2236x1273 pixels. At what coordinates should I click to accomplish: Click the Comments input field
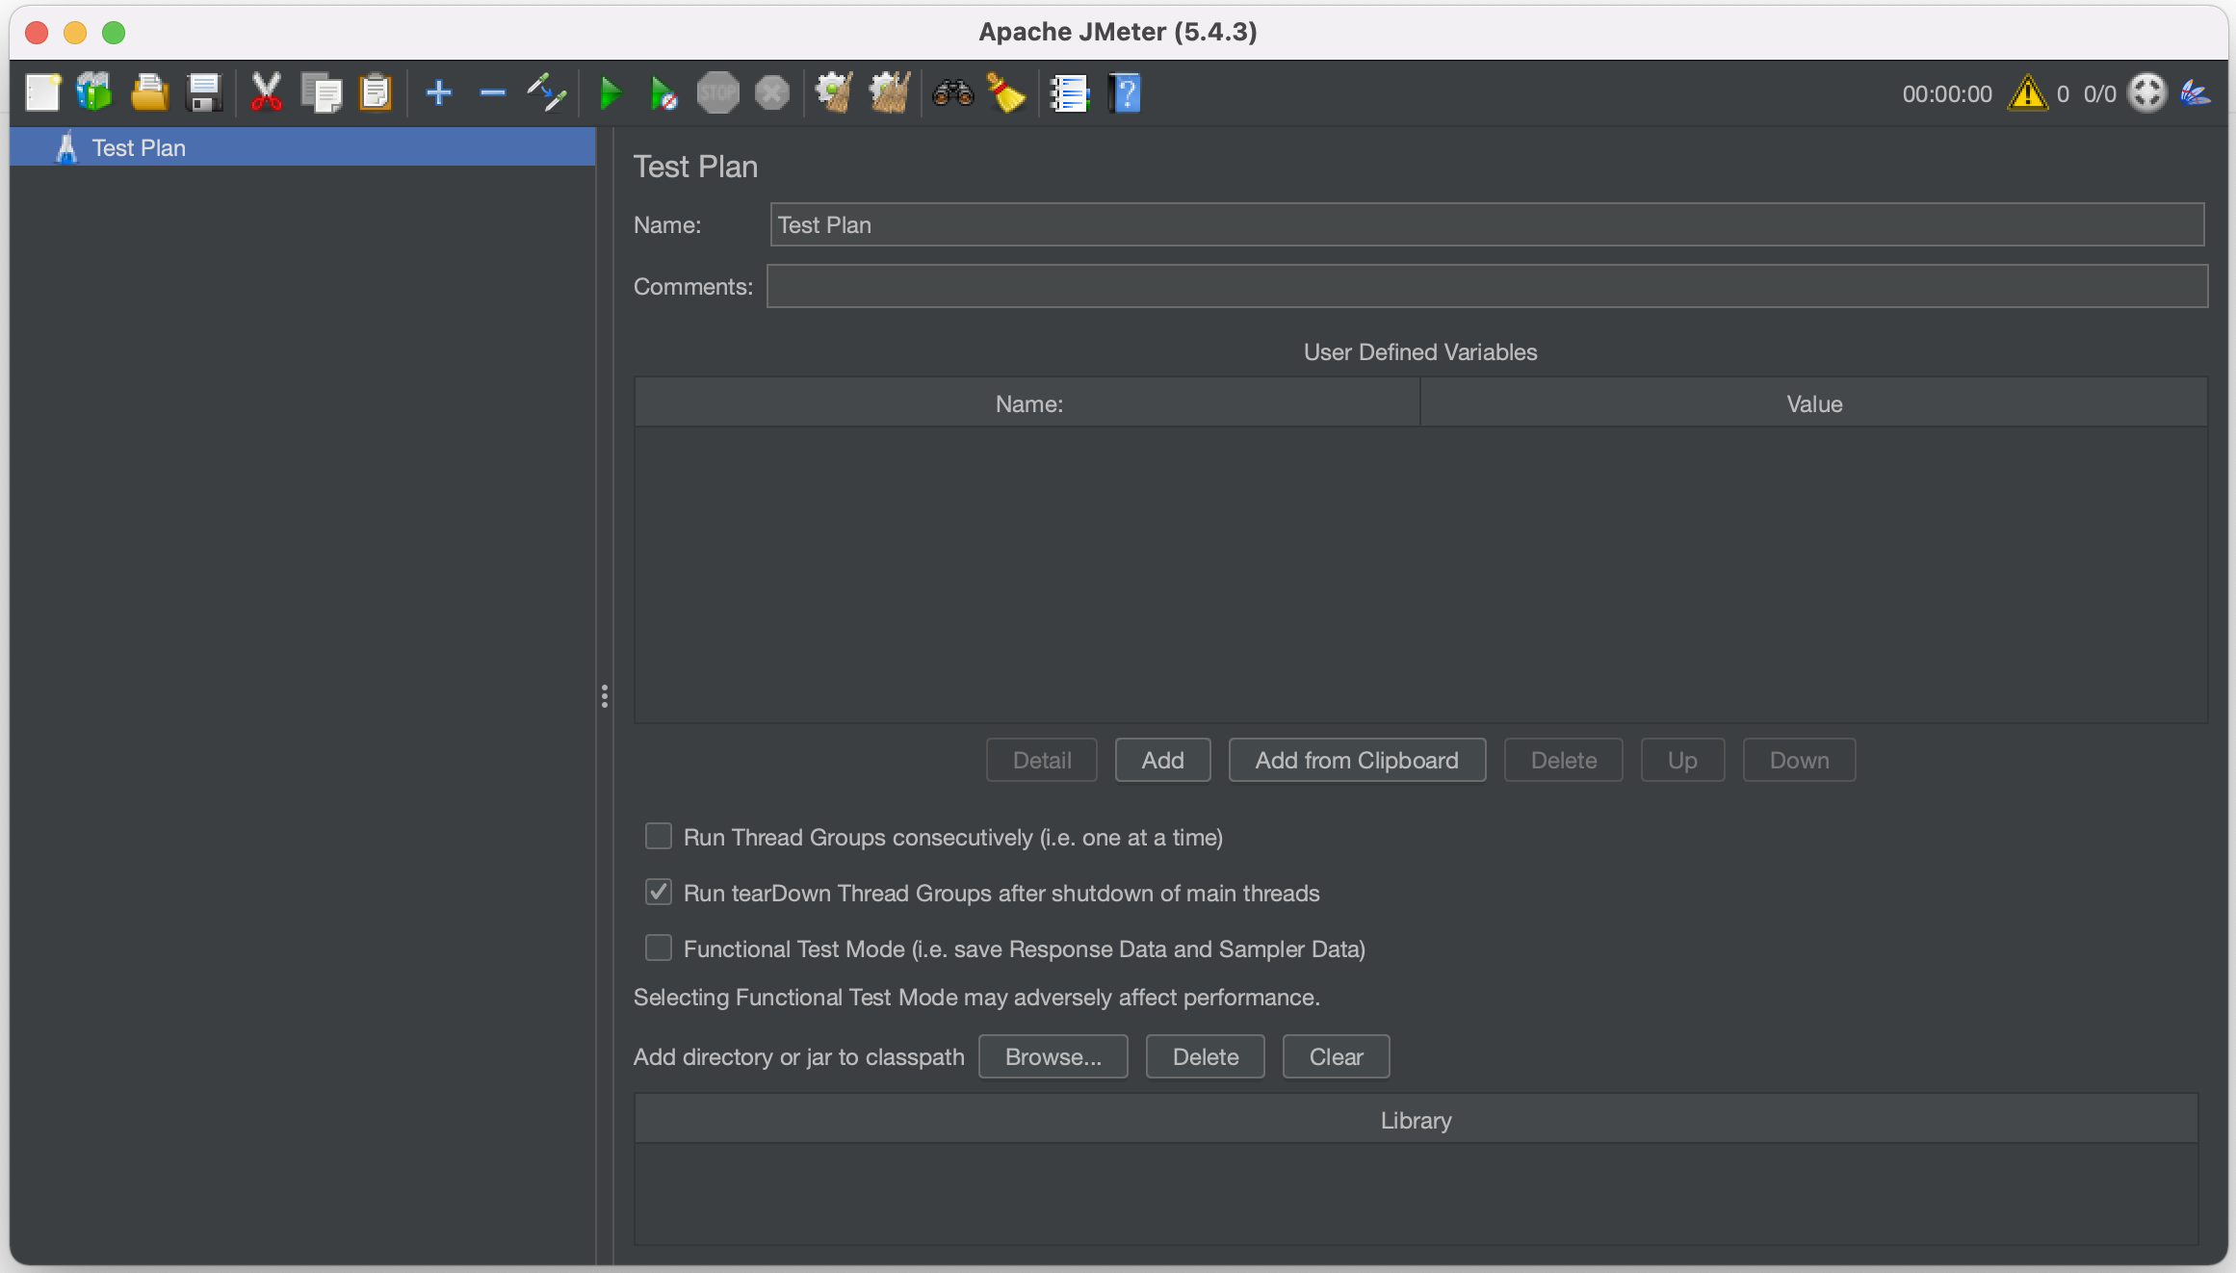pyautogui.click(x=1487, y=286)
